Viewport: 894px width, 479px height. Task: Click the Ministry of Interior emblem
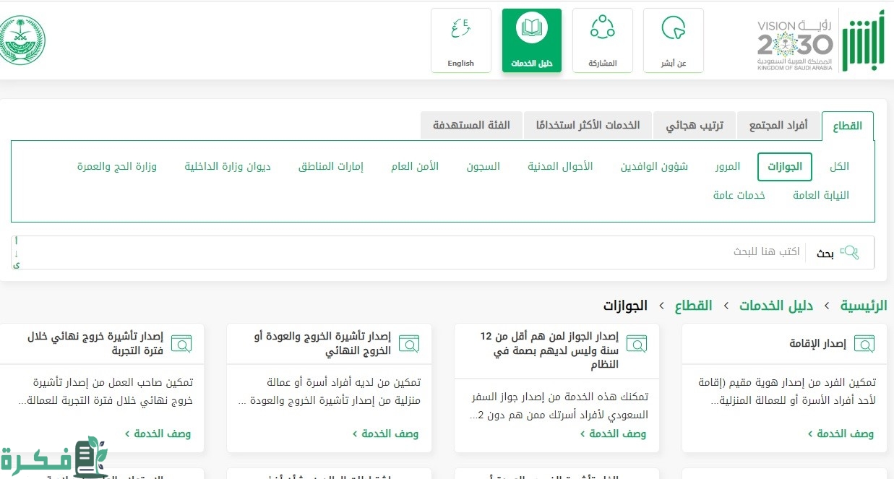point(23,40)
